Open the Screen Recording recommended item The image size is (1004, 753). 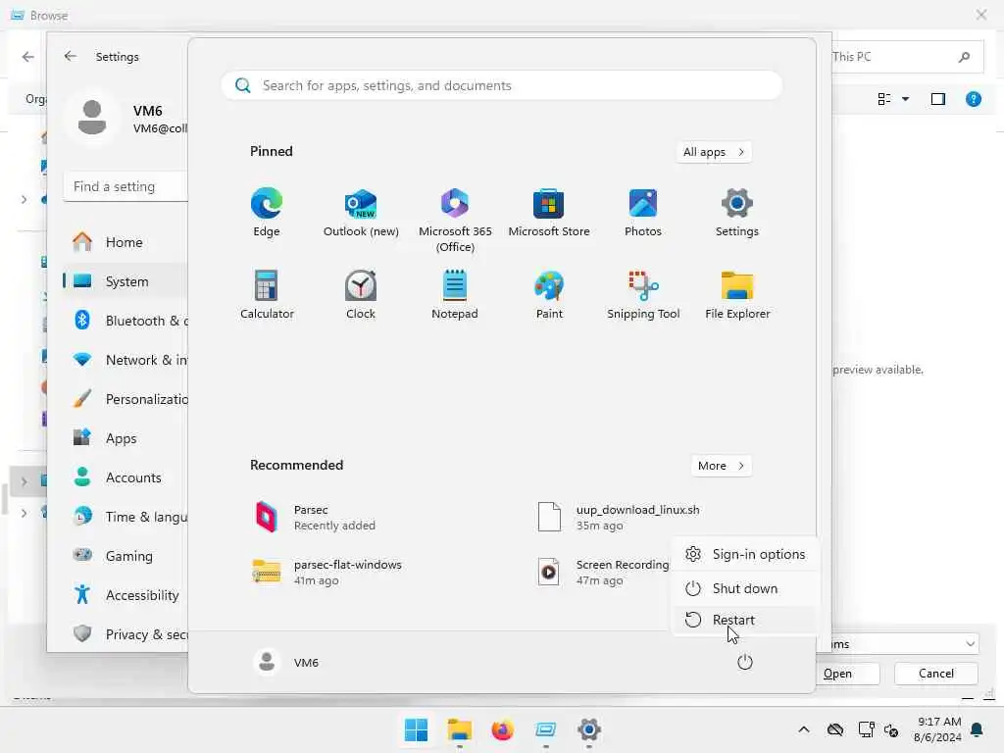[602, 573]
